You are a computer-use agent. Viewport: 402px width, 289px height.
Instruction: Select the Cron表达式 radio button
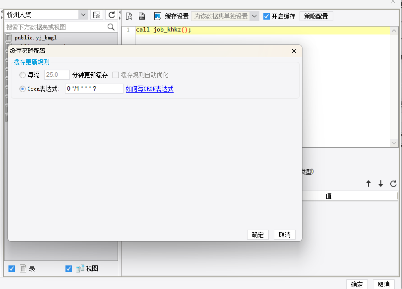[22, 89]
